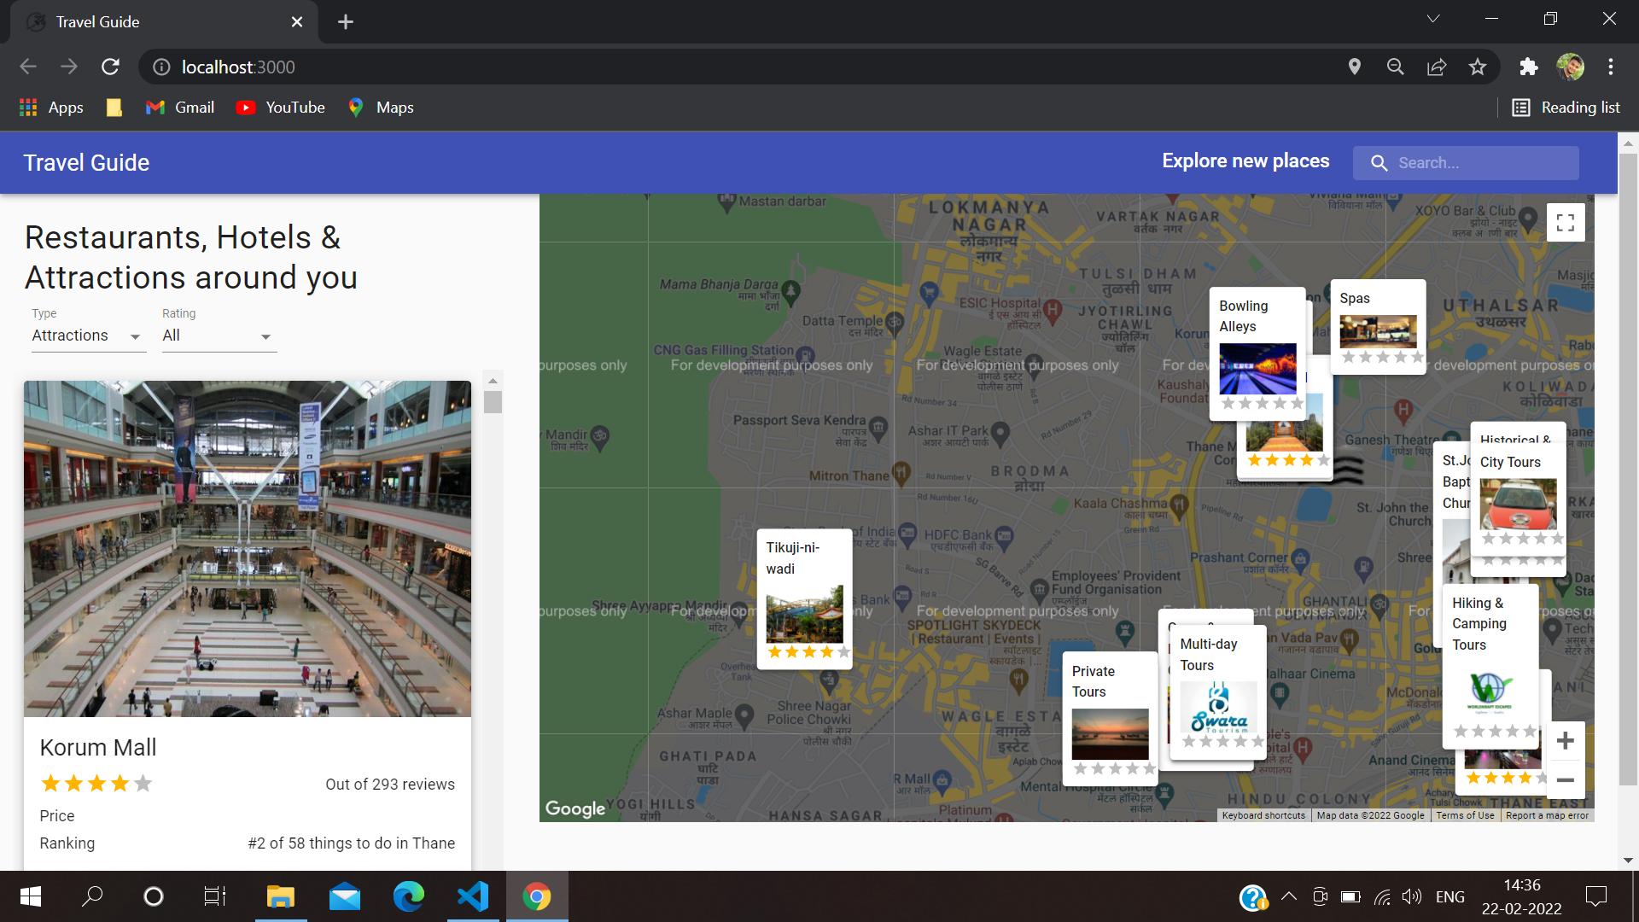This screenshot has height=922, width=1639.
Task: Launch Visual Studio Code from taskbar
Action: [x=473, y=896]
